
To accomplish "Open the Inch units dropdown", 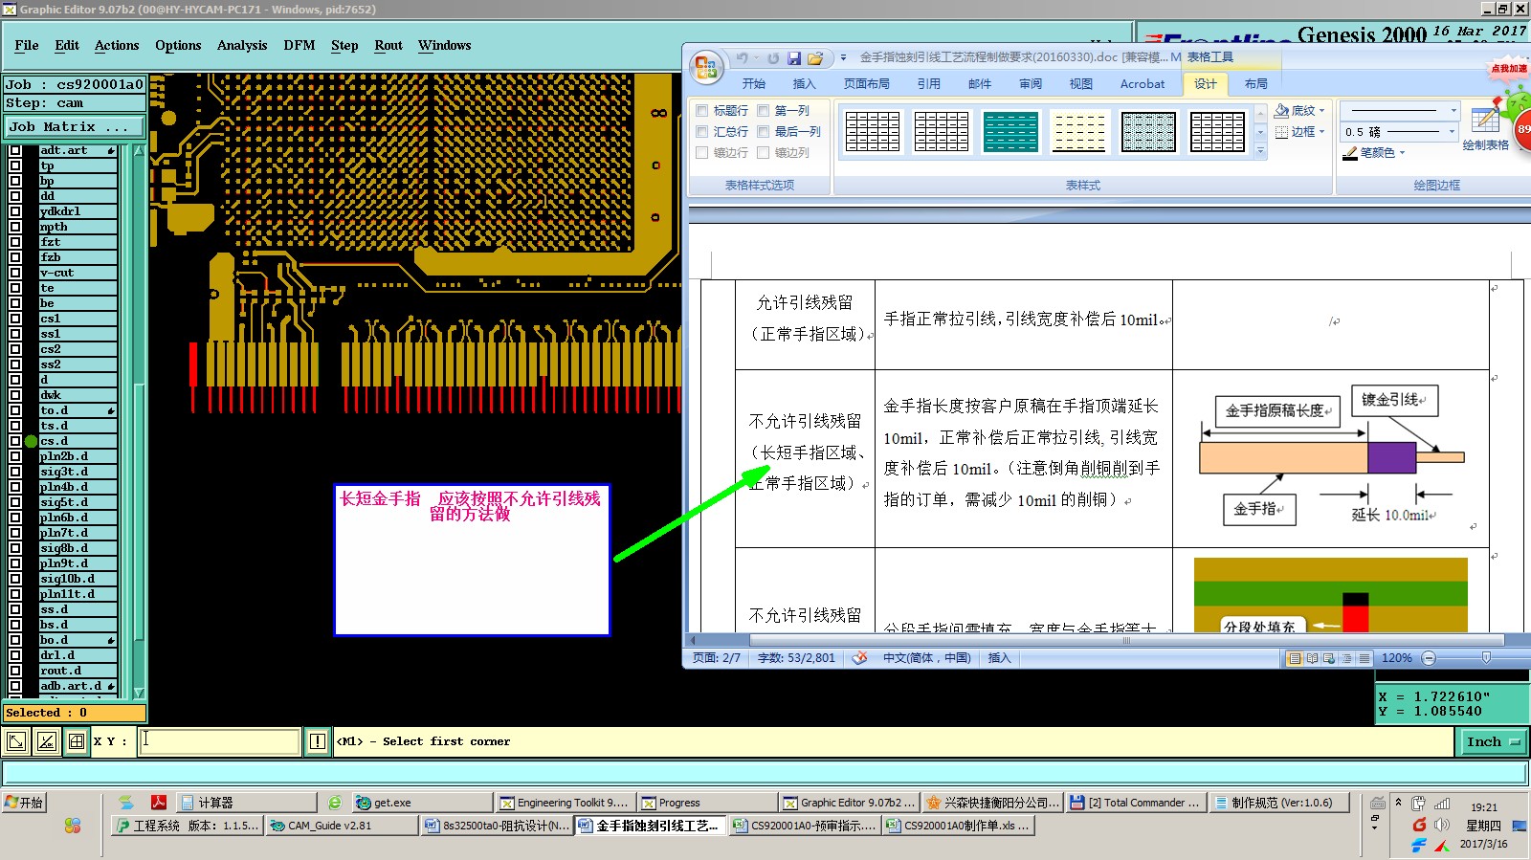I will click(1493, 741).
